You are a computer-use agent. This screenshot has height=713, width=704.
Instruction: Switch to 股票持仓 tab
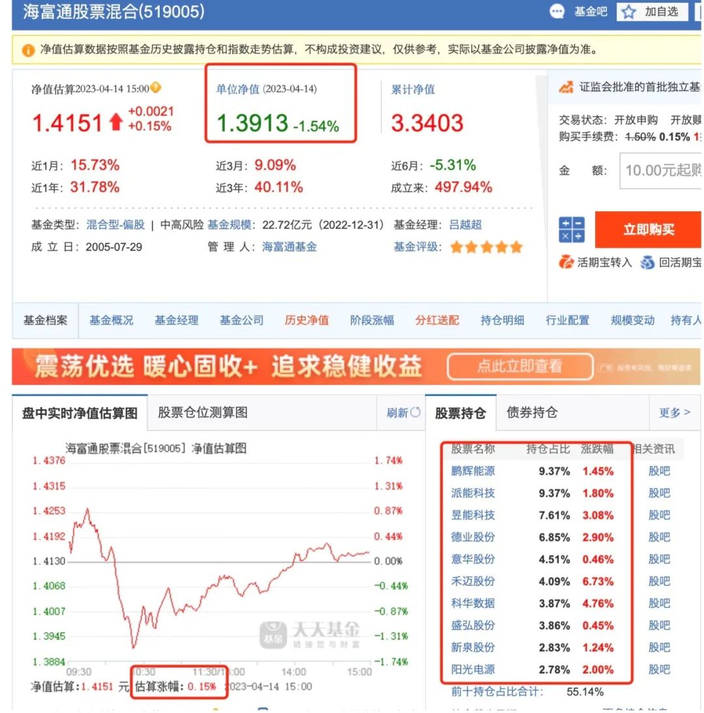click(x=460, y=413)
